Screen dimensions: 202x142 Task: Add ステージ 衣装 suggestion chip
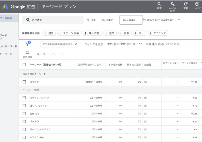point(69,33)
